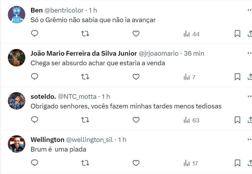Like Ben's tweet with heart icon

click(x=136, y=34)
